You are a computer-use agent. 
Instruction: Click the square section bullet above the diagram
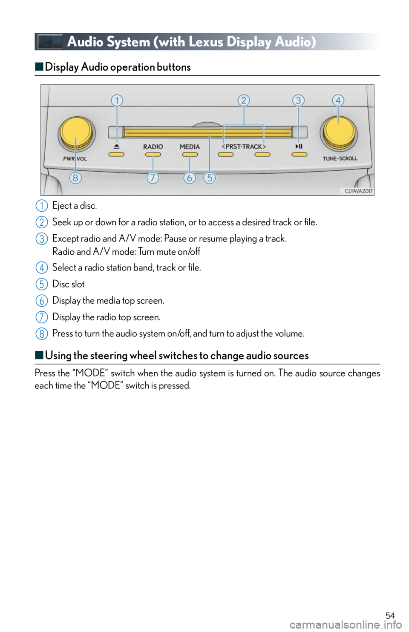click(x=40, y=66)
